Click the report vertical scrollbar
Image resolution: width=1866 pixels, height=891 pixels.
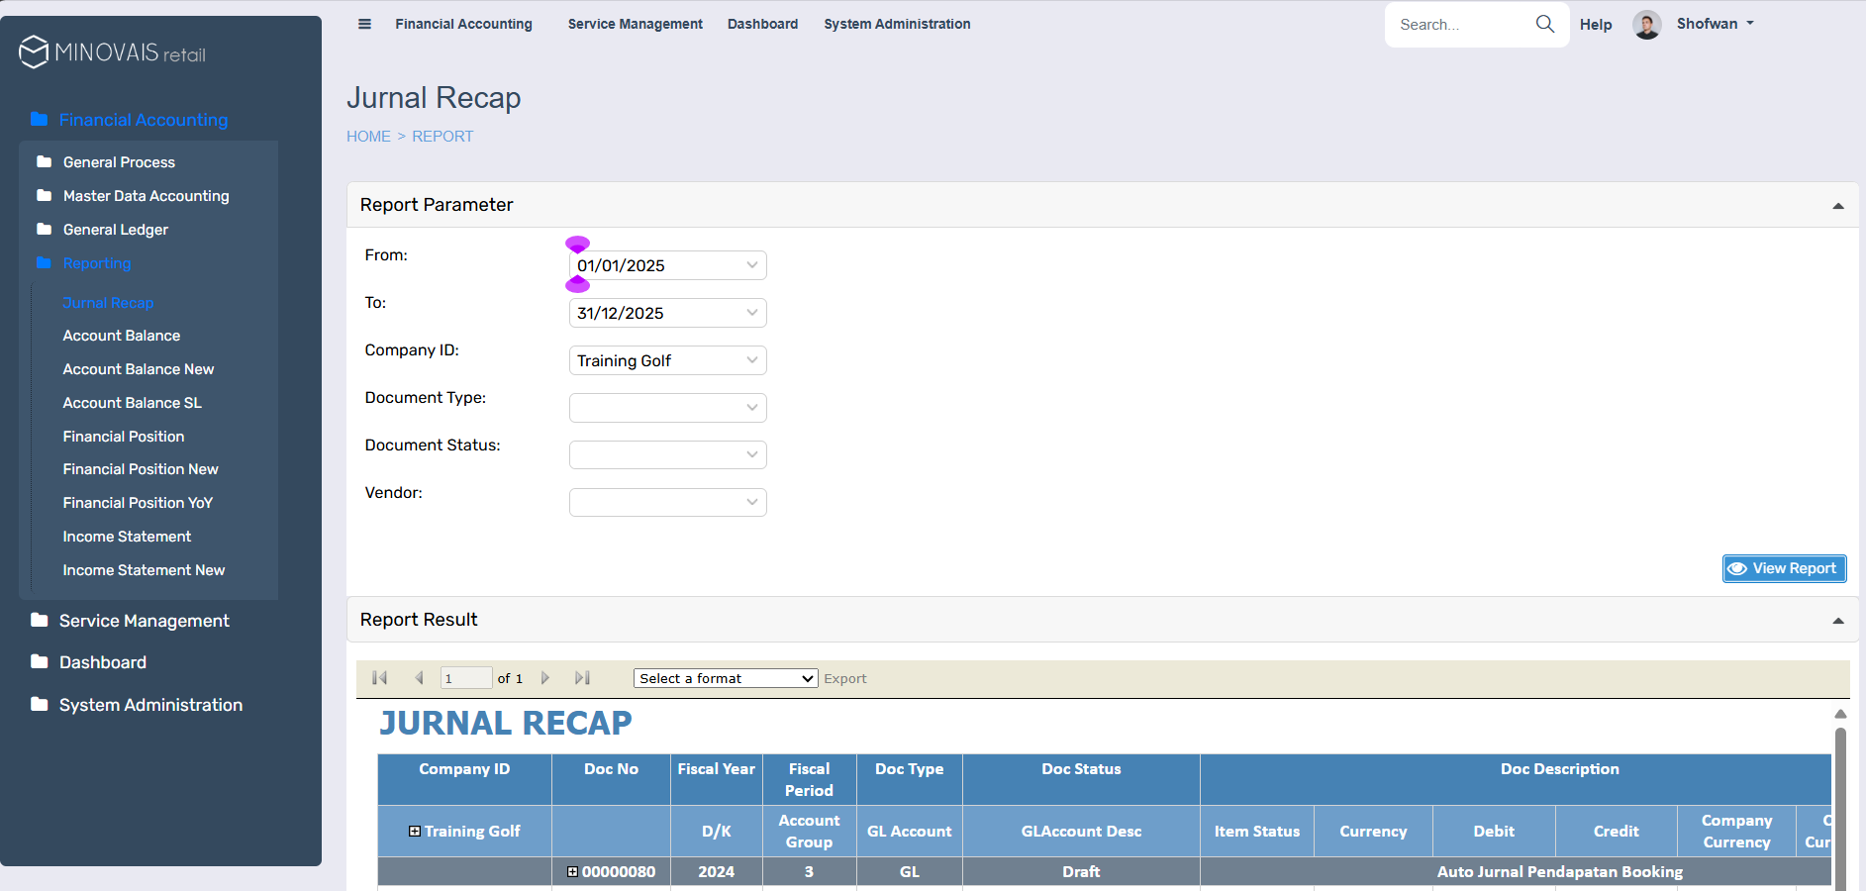tap(1840, 802)
